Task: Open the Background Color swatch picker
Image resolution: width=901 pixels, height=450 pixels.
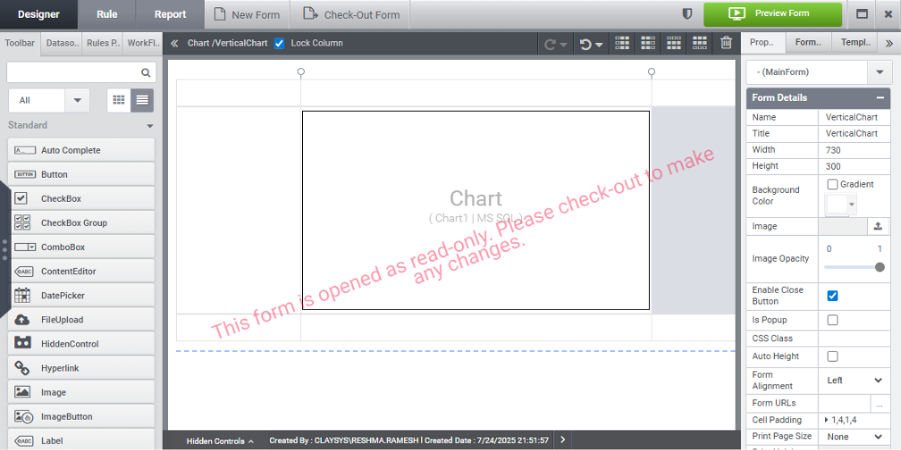Action: click(841, 204)
